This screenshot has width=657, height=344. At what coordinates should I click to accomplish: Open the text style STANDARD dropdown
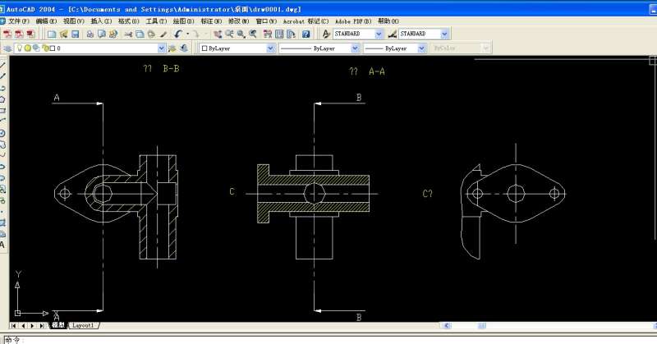[x=379, y=34]
